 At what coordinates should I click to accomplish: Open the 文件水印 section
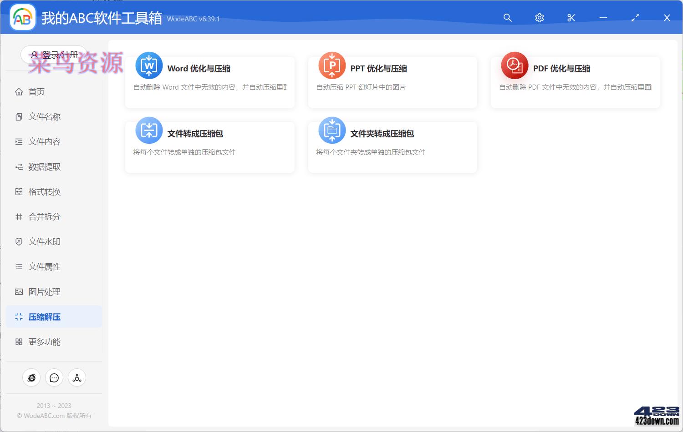44,241
